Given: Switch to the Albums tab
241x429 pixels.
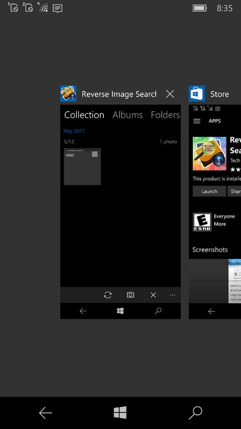Looking at the screenshot, I should (128, 115).
